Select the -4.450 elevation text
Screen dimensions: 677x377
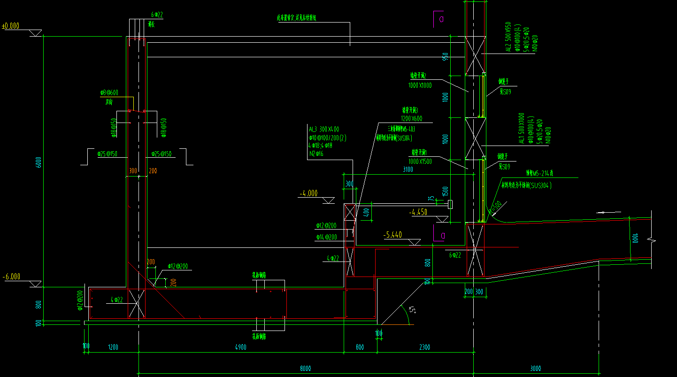click(x=418, y=212)
